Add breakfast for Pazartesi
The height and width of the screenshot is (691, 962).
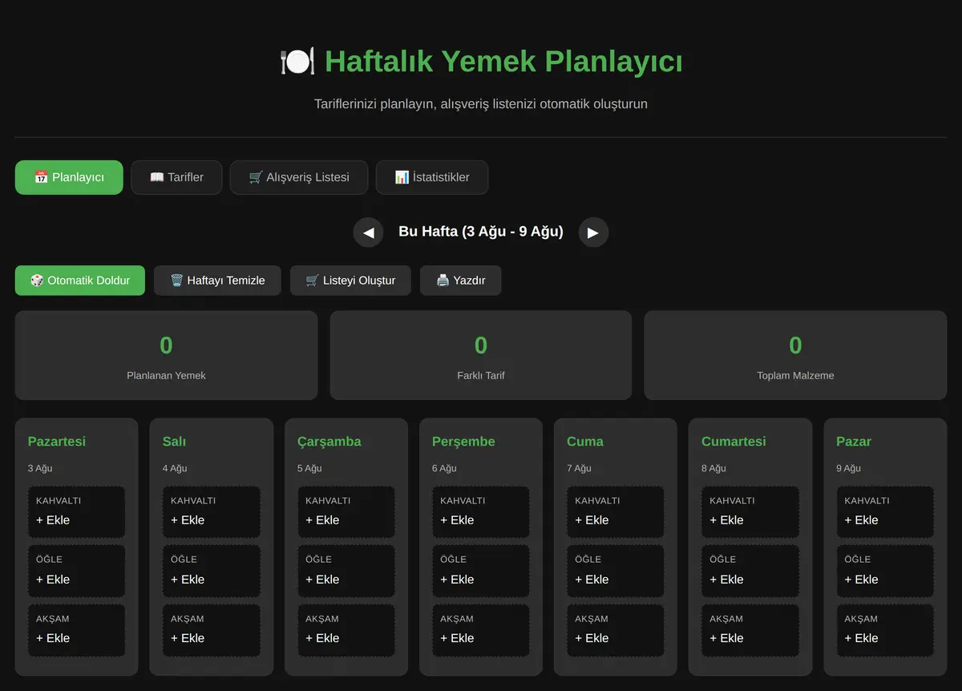[76, 511]
